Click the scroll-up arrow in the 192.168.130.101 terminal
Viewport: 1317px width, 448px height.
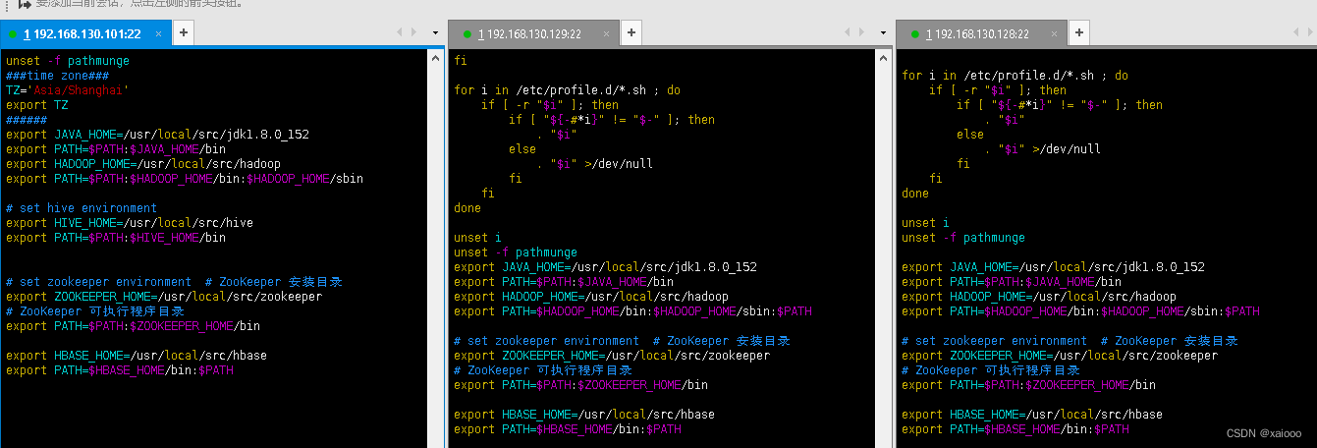point(436,60)
